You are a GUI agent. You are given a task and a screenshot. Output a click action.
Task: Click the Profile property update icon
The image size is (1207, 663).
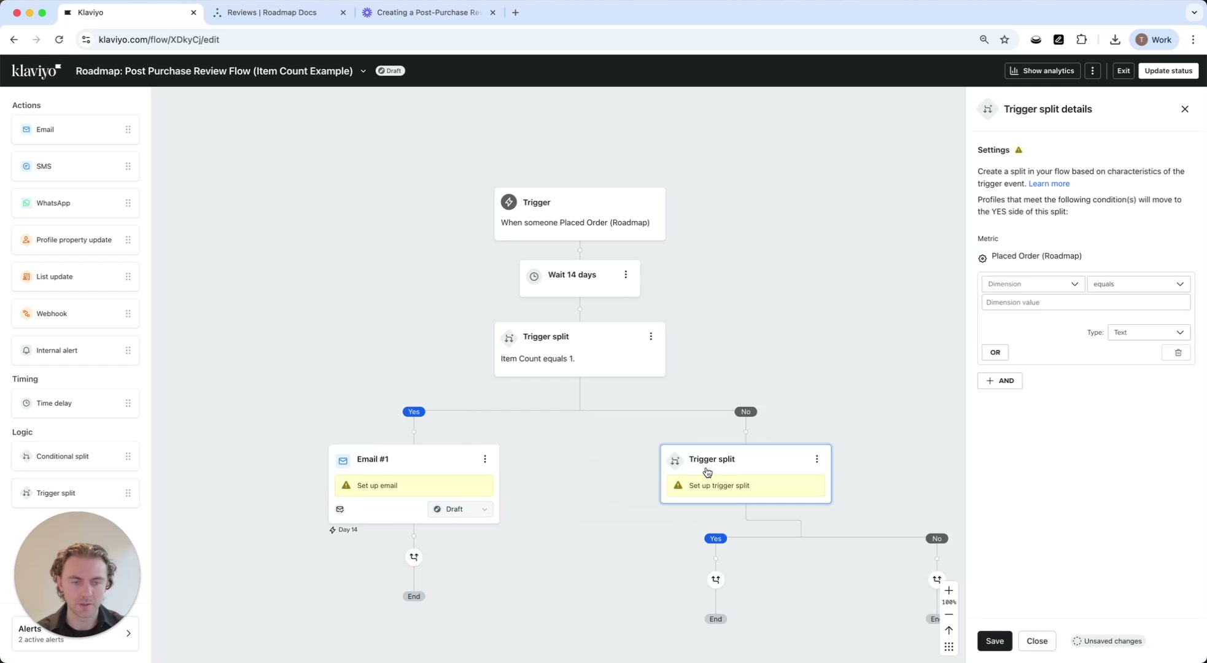click(x=26, y=239)
